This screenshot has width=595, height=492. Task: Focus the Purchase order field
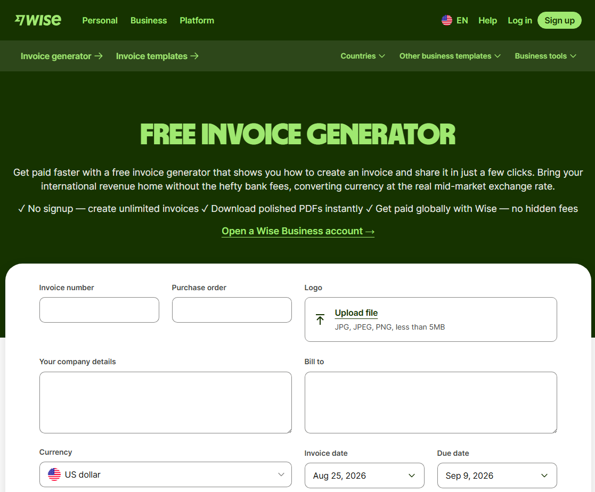coord(232,310)
